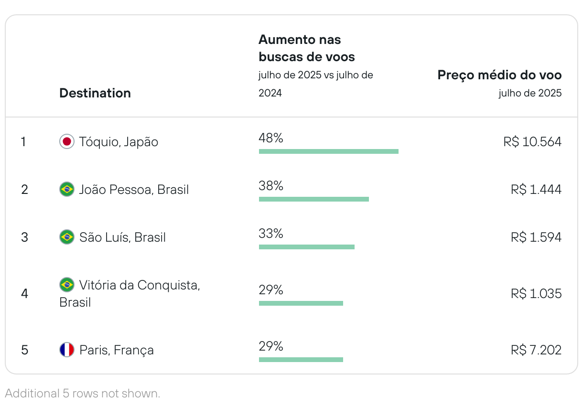
Task: Sort by Aumento nas buscas de voos header
Action: click(x=306, y=48)
